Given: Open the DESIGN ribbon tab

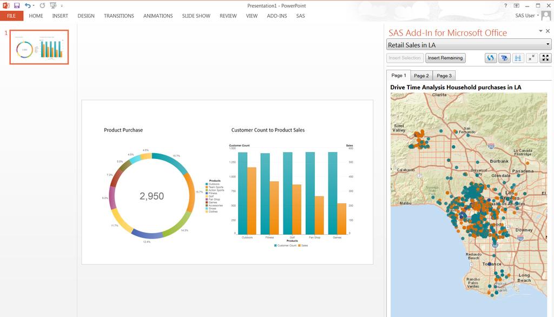Looking at the screenshot, I should point(86,16).
